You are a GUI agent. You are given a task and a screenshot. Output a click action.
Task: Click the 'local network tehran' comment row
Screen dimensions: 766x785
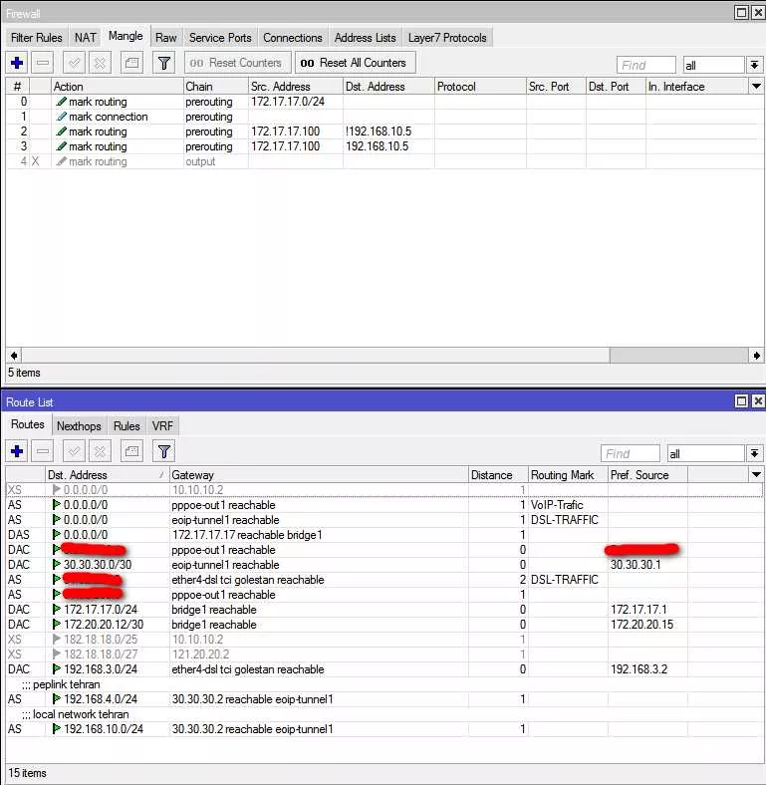click(x=384, y=714)
